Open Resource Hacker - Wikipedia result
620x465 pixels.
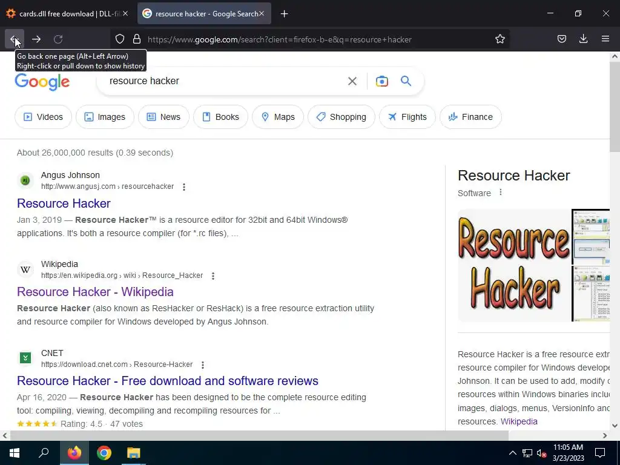pos(95,292)
